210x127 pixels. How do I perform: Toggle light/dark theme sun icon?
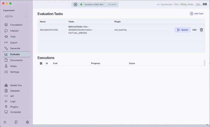5,122
